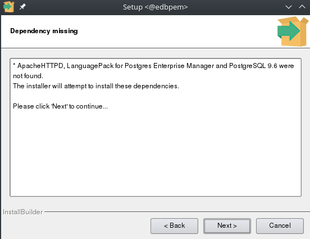Screen dimensions: 310x239
Task: Click the 'Dependency missing' heading
Action: (44, 31)
